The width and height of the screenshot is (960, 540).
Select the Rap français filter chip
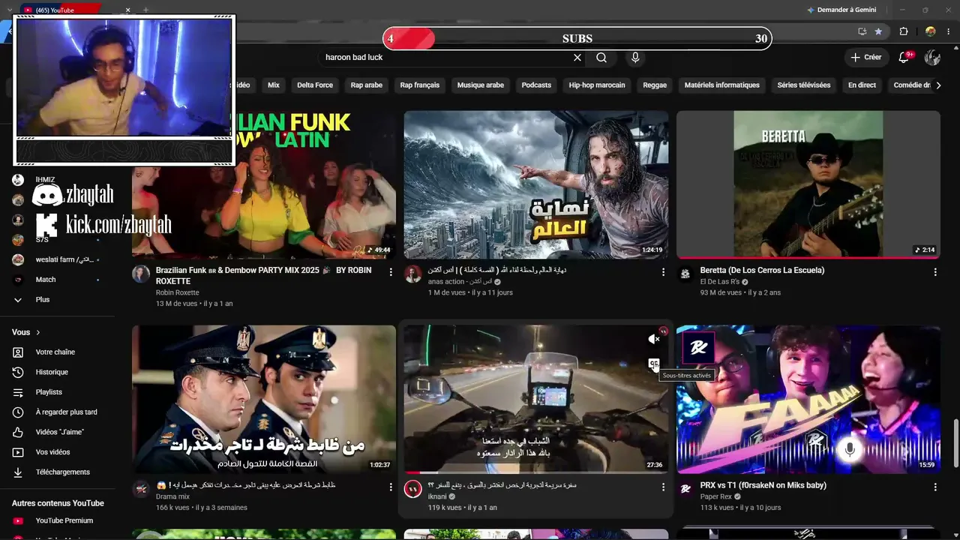tap(420, 85)
